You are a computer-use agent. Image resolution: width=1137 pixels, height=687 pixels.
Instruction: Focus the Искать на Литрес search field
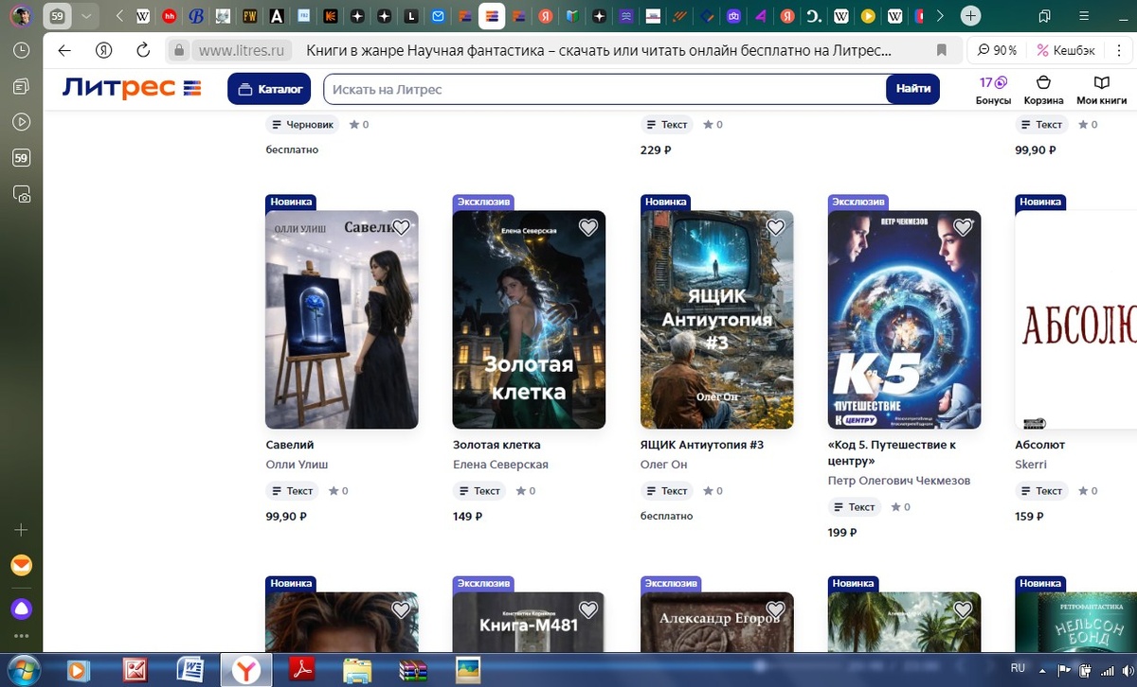pyautogui.click(x=605, y=89)
